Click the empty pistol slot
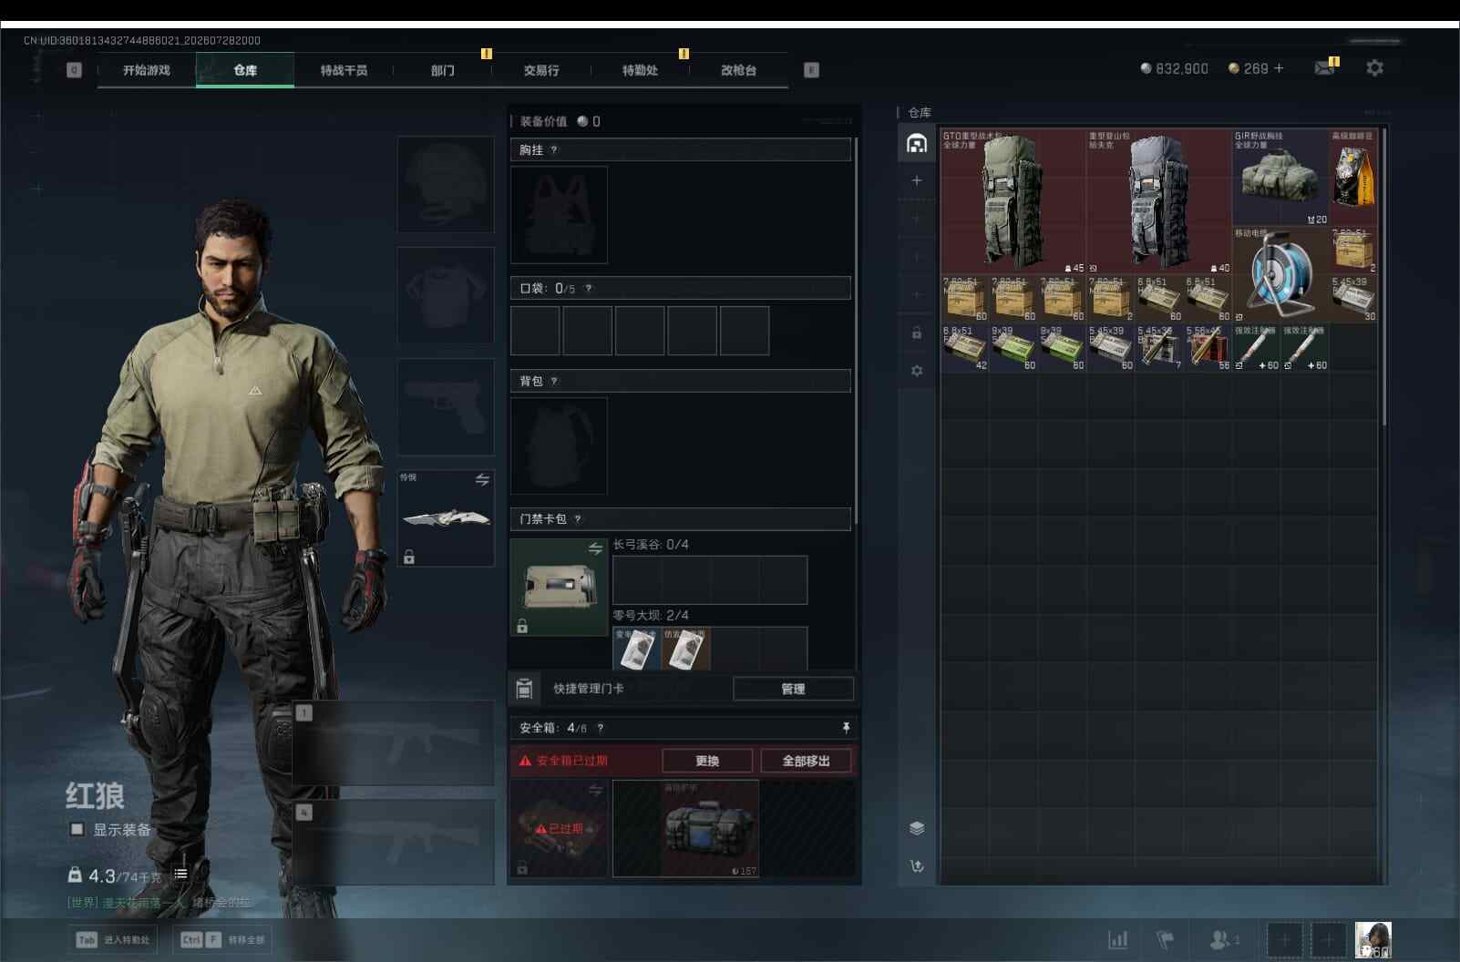 pos(446,406)
